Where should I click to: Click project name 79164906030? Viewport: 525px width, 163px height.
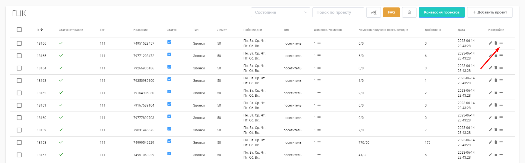coord(144,93)
